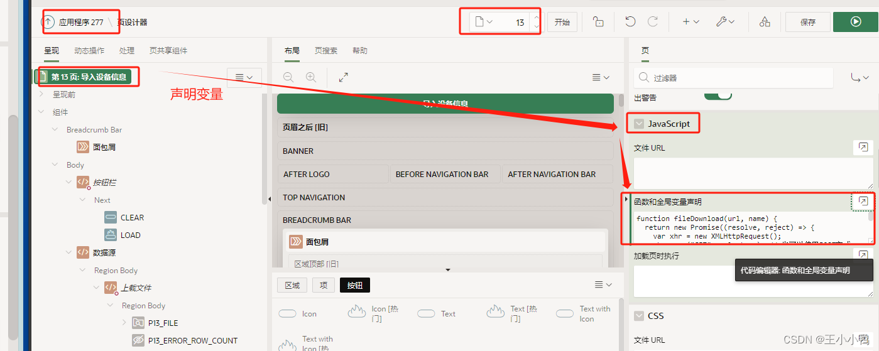The width and height of the screenshot is (879, 351).
Task: Switch to the 帮助 tab
Action: pos(360,50)
